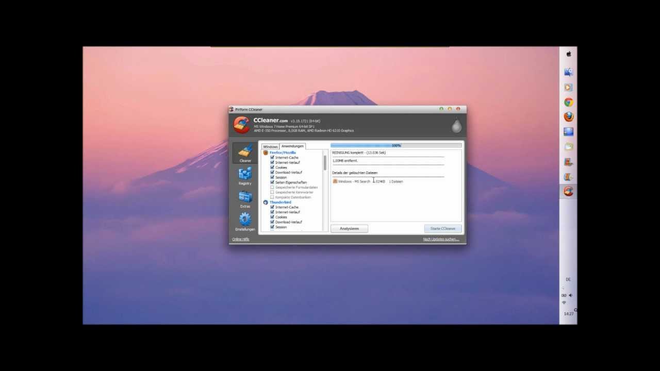660x371 pixels.
Task: Click the Analysieren button
Action: [349, 228]
